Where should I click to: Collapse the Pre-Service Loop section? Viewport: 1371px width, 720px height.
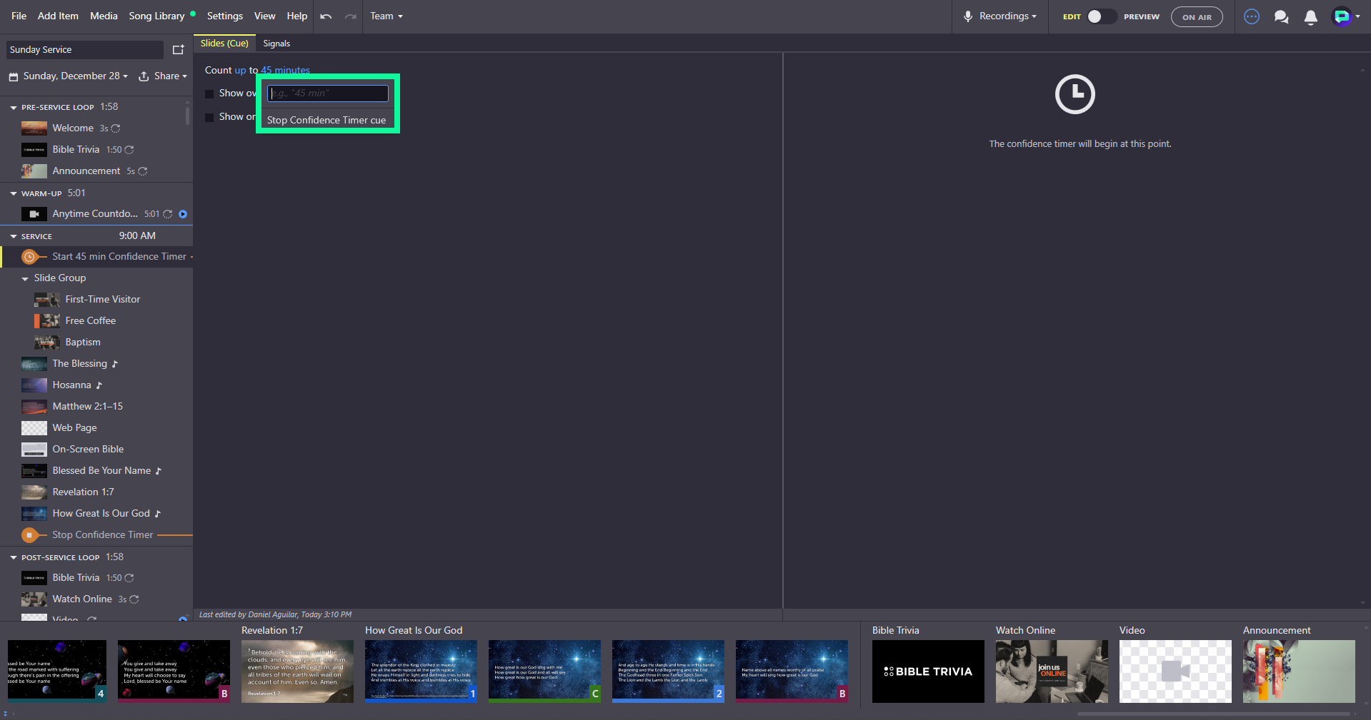pos(14,107)
